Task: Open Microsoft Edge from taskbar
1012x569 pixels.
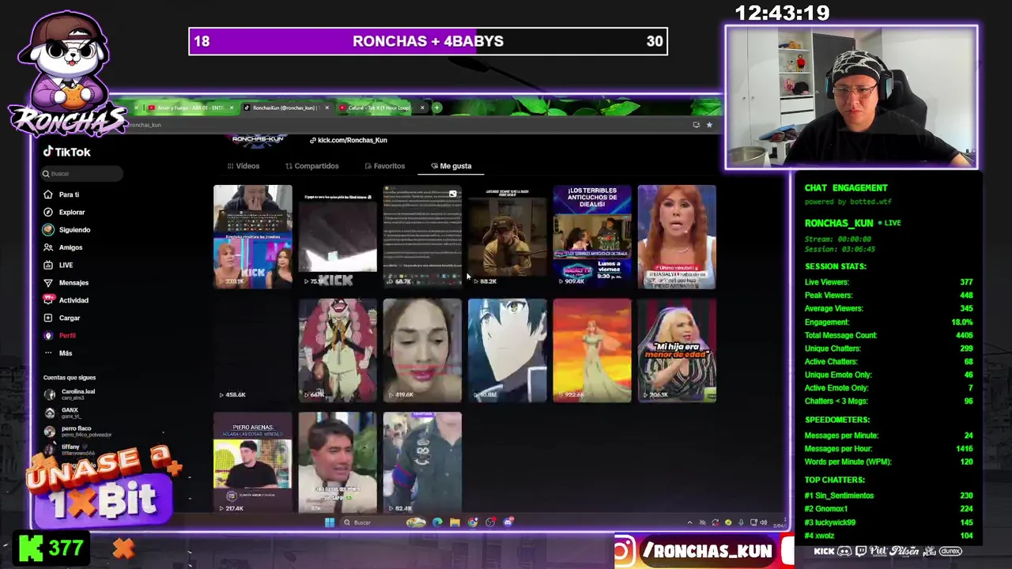Action: (x=437, y=522)
